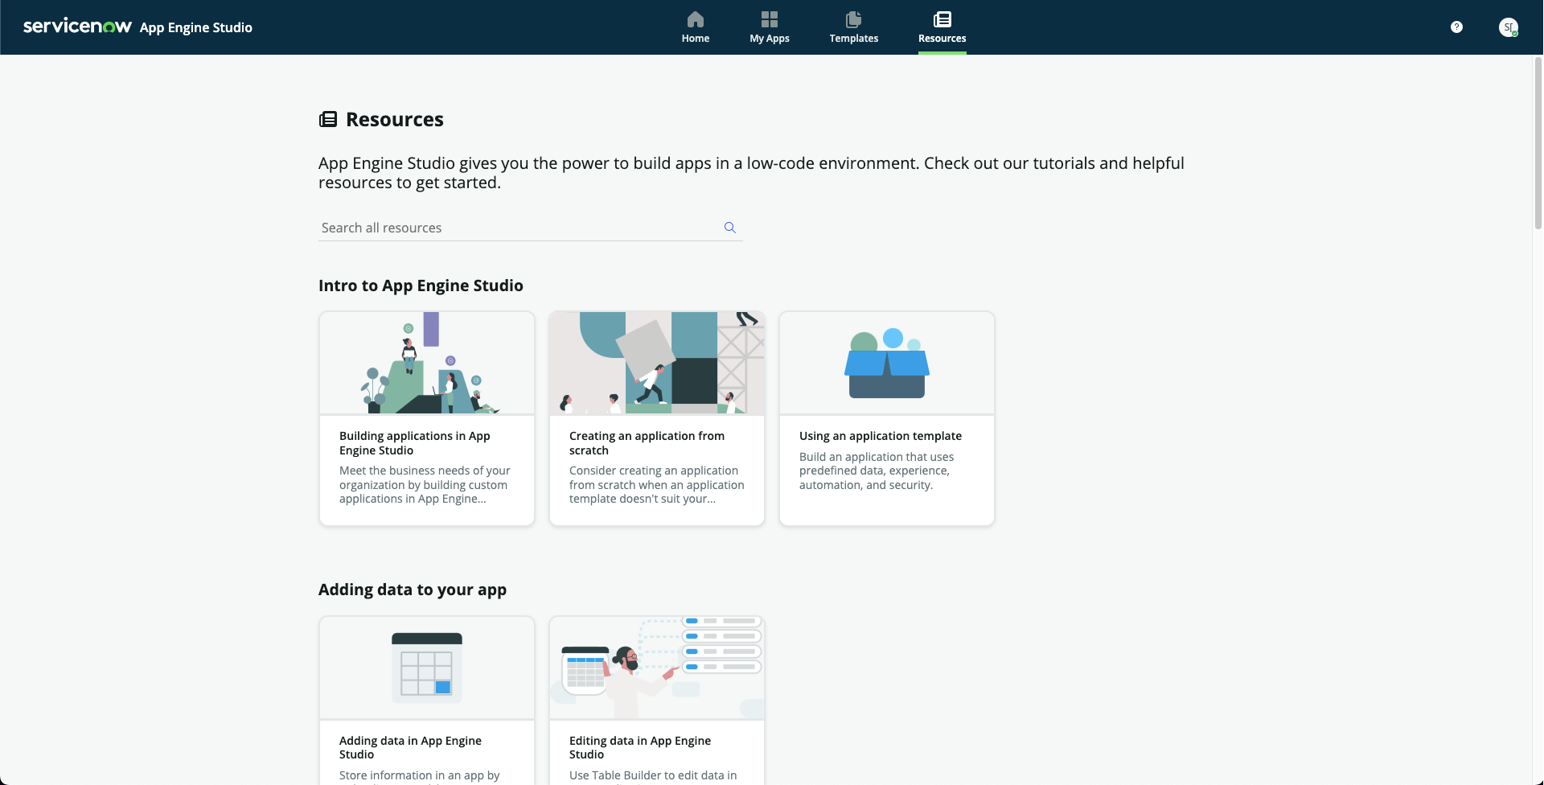Open My Apps grid icon
The height and width of the screenshot is (785, 1544).
click(769, 19)
